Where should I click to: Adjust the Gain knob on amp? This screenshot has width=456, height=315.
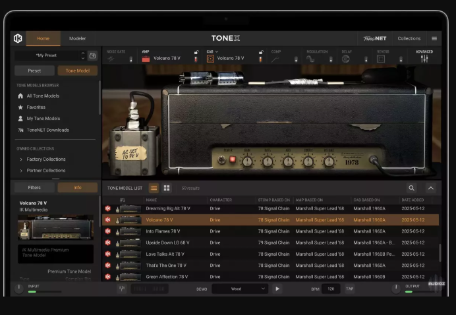pos(247,161)
